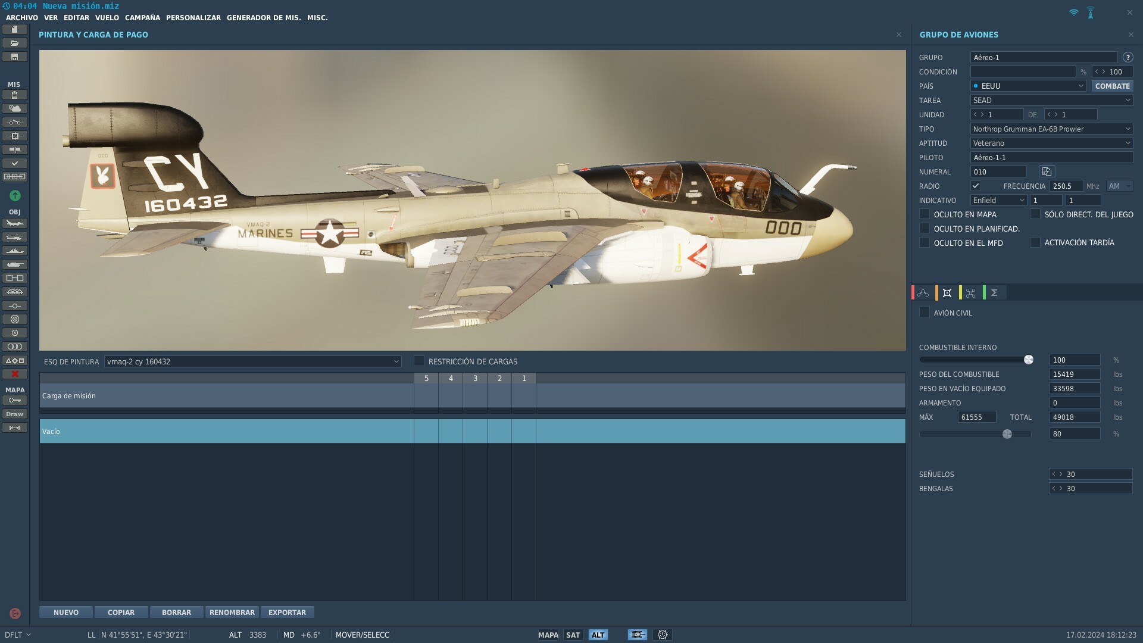This screenshot has width=1143, height=643.
Task: Click the BORRAR button
Action: tap(176, 612)
